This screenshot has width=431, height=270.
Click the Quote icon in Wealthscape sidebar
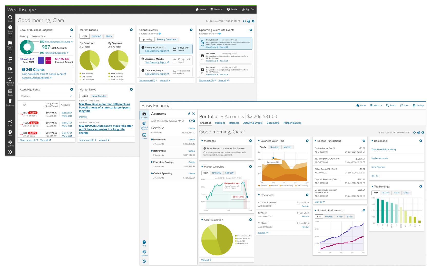tap(10, 92)
